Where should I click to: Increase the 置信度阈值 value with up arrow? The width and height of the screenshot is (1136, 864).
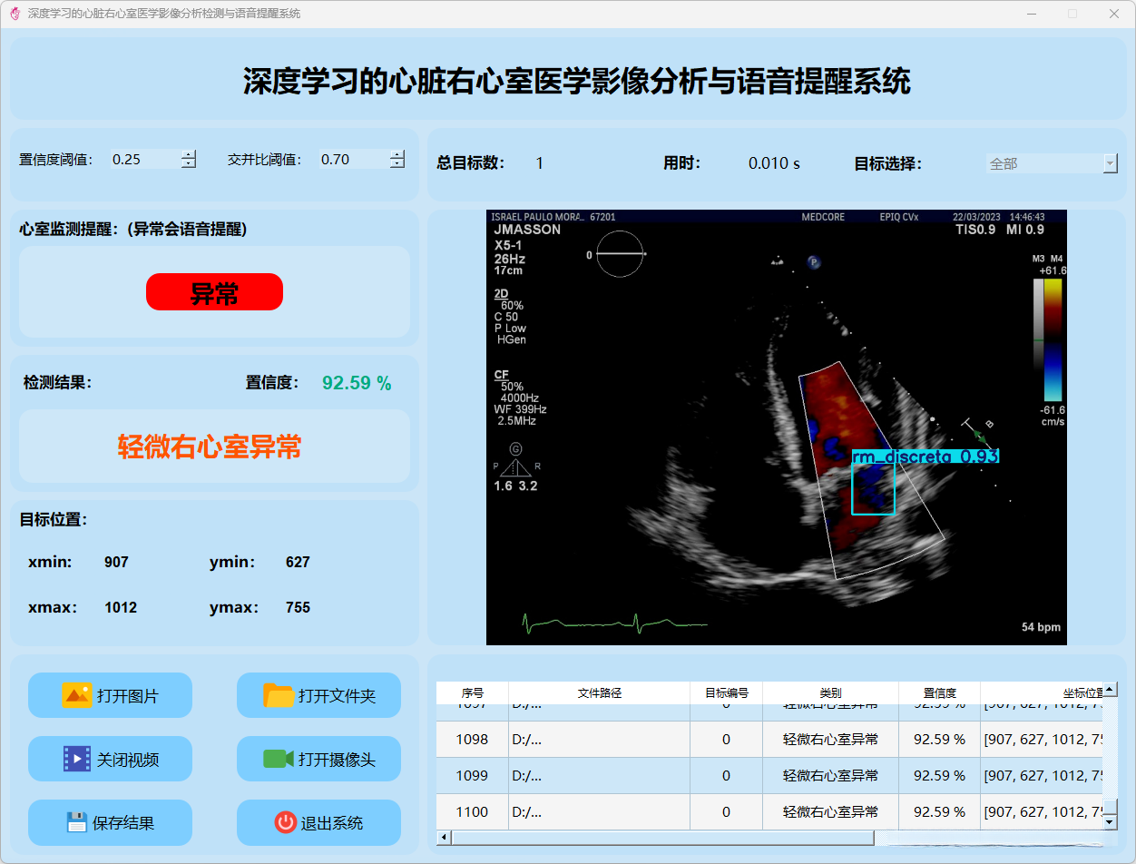click(188, 154)
